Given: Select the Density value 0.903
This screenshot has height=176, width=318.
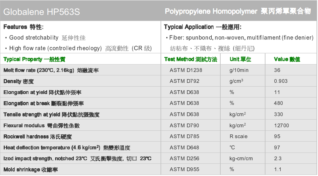Looking at the screenshot, I should tap(281, 81).
